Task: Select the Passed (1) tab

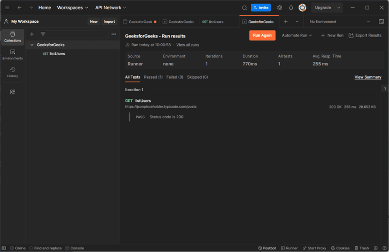Action: tap(153, 77)
